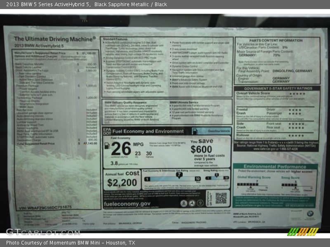The image size is (330, 247).
Task: Click the 30 highway MPG value
Action: point(149,153)
